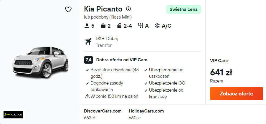This screenshot has height=124, width=266.
Task: Click the automatic gearbox icon
Action: point(141,26)
